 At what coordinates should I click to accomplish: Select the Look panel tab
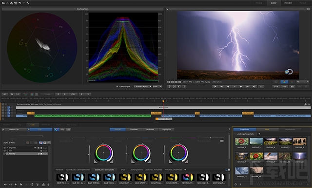tap(33, 125)
